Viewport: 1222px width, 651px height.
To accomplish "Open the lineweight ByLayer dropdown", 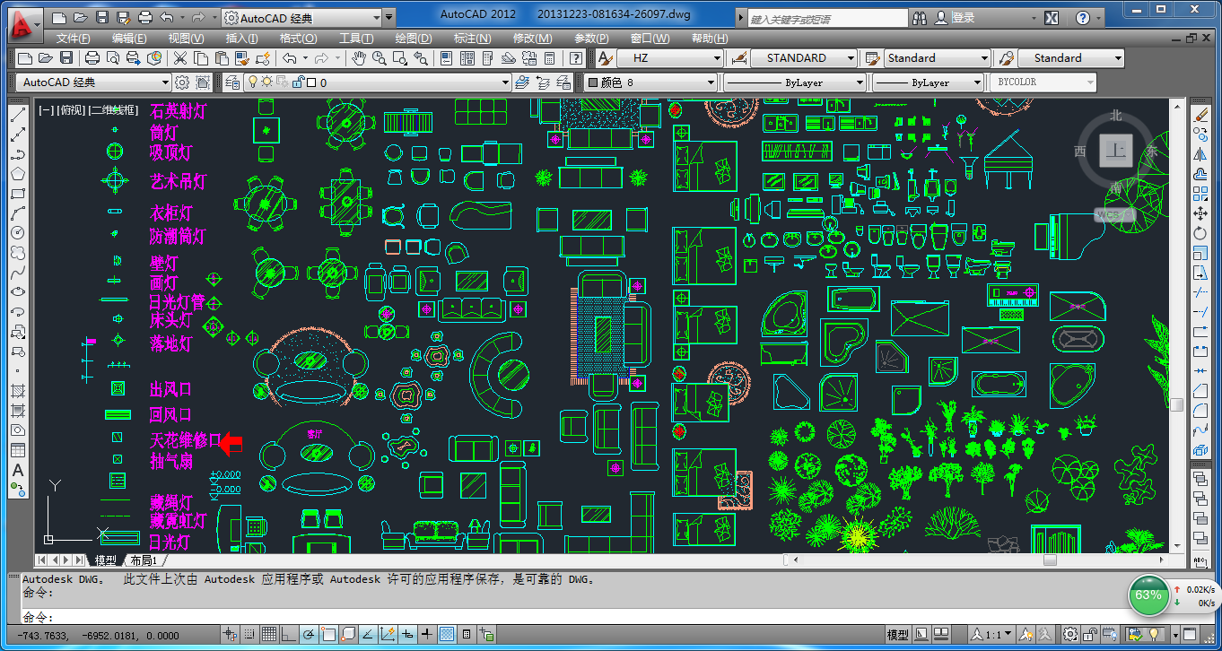I will click(x=928, y=82).
